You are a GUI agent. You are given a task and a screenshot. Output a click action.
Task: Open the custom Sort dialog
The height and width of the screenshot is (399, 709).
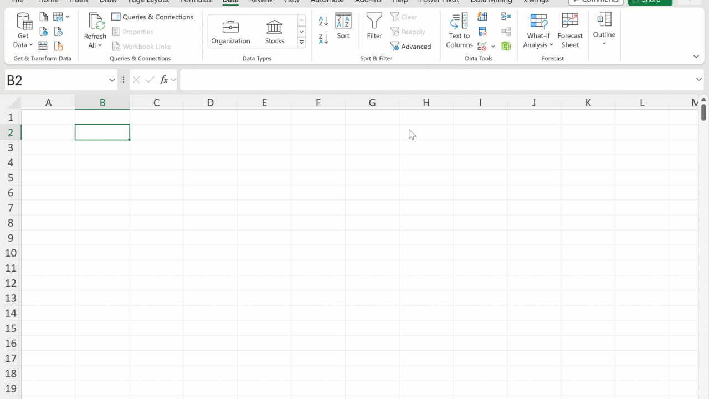coord(343,26)
